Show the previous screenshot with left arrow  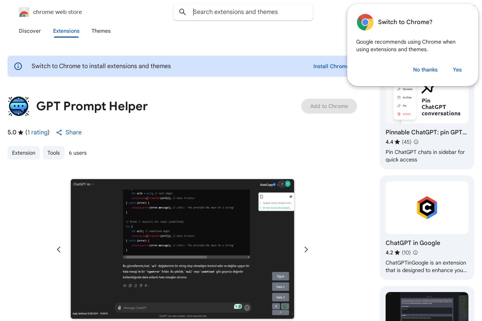tap(59, 249)
